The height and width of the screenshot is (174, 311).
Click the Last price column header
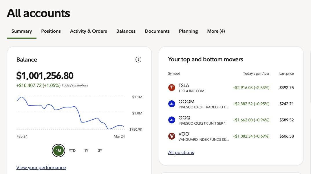pos(286,73)
